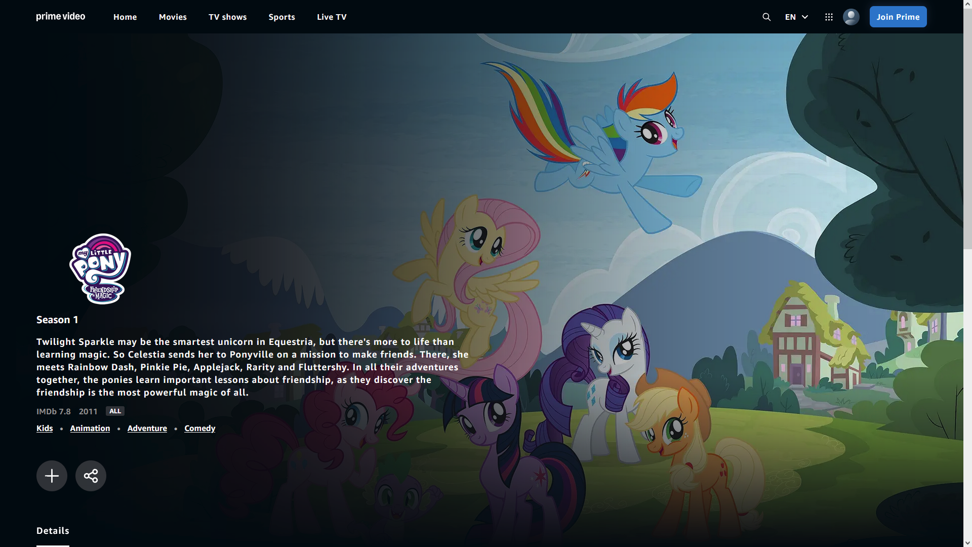Click the Season 1 heading

coord(57,320)
